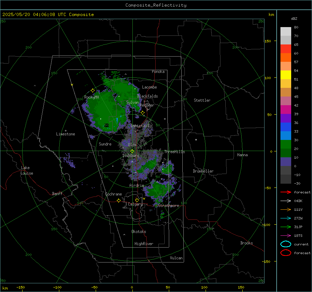Click the Brooks city label

(x=246, y=243)
